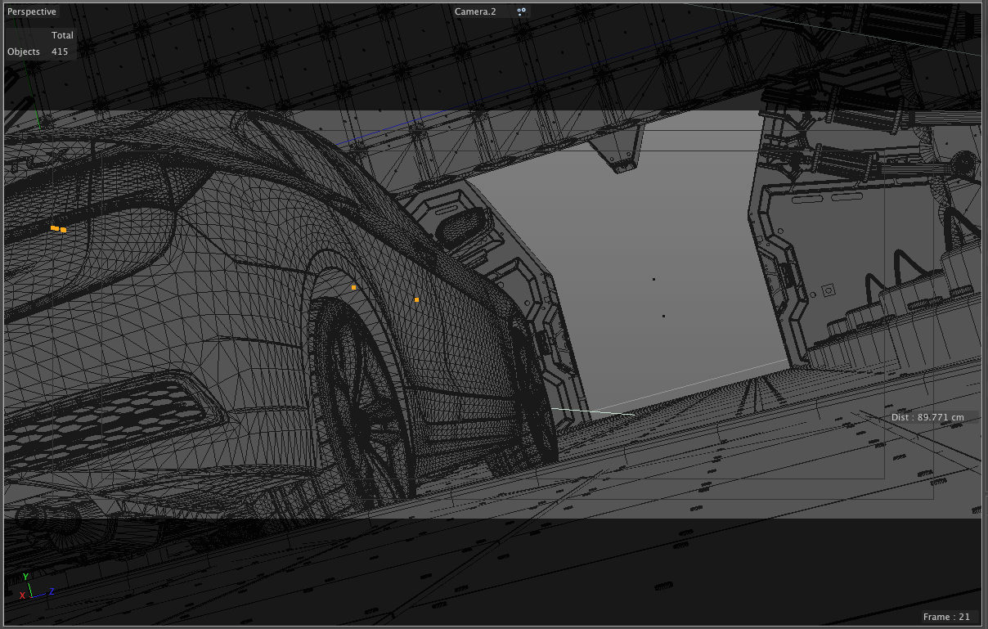Click the blue Z axis label

tap(52, 591)
